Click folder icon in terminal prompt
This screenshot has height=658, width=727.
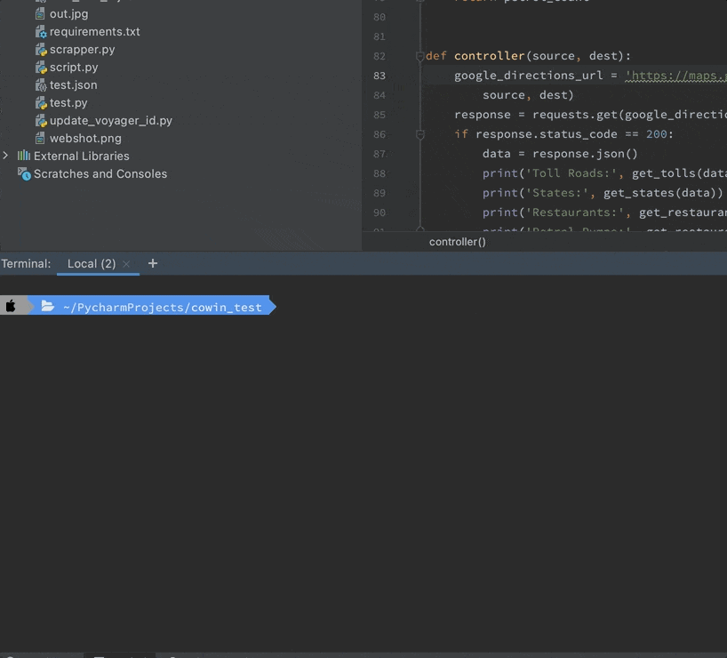click(48, 306)
